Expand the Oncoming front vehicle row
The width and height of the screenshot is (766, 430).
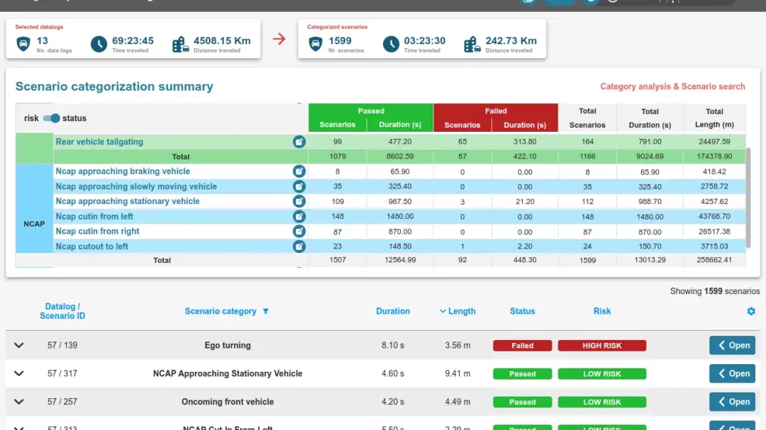(x=19, y=402)
